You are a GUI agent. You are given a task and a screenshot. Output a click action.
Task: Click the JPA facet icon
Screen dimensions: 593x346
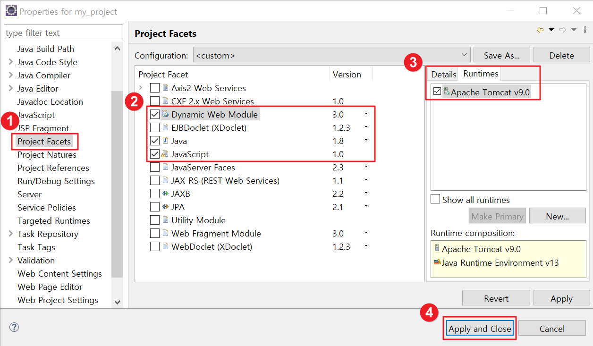tap(167, 206)
